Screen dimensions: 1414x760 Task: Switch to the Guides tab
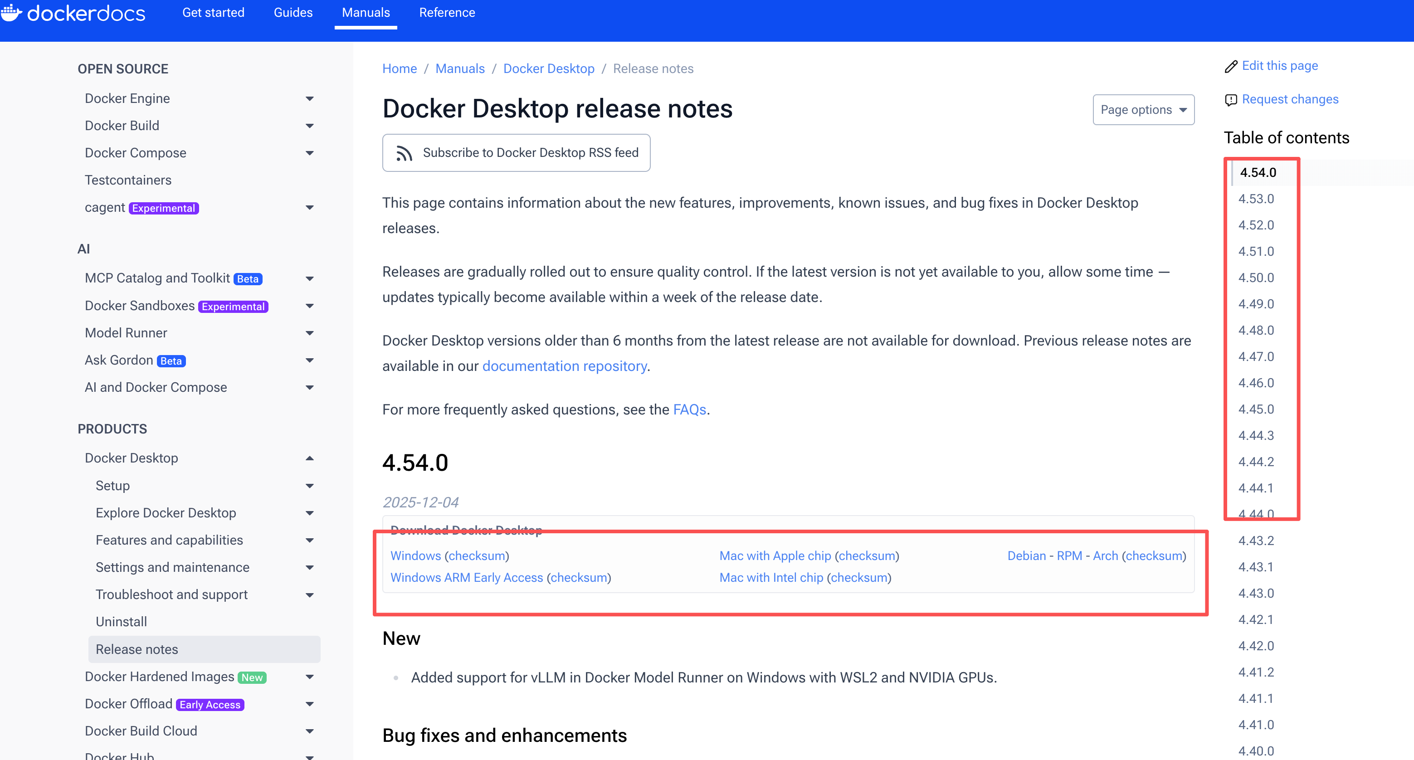[293, 13]
